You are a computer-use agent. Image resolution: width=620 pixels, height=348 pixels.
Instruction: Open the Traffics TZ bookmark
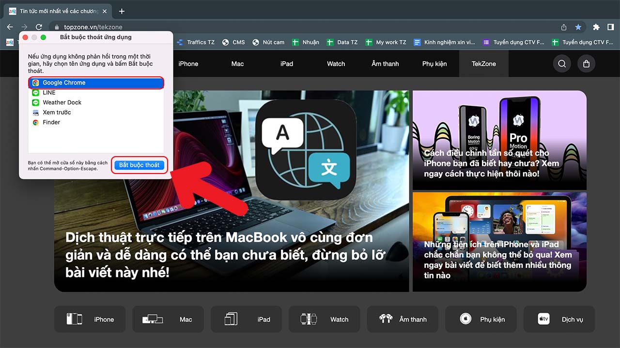pos(196,43)
